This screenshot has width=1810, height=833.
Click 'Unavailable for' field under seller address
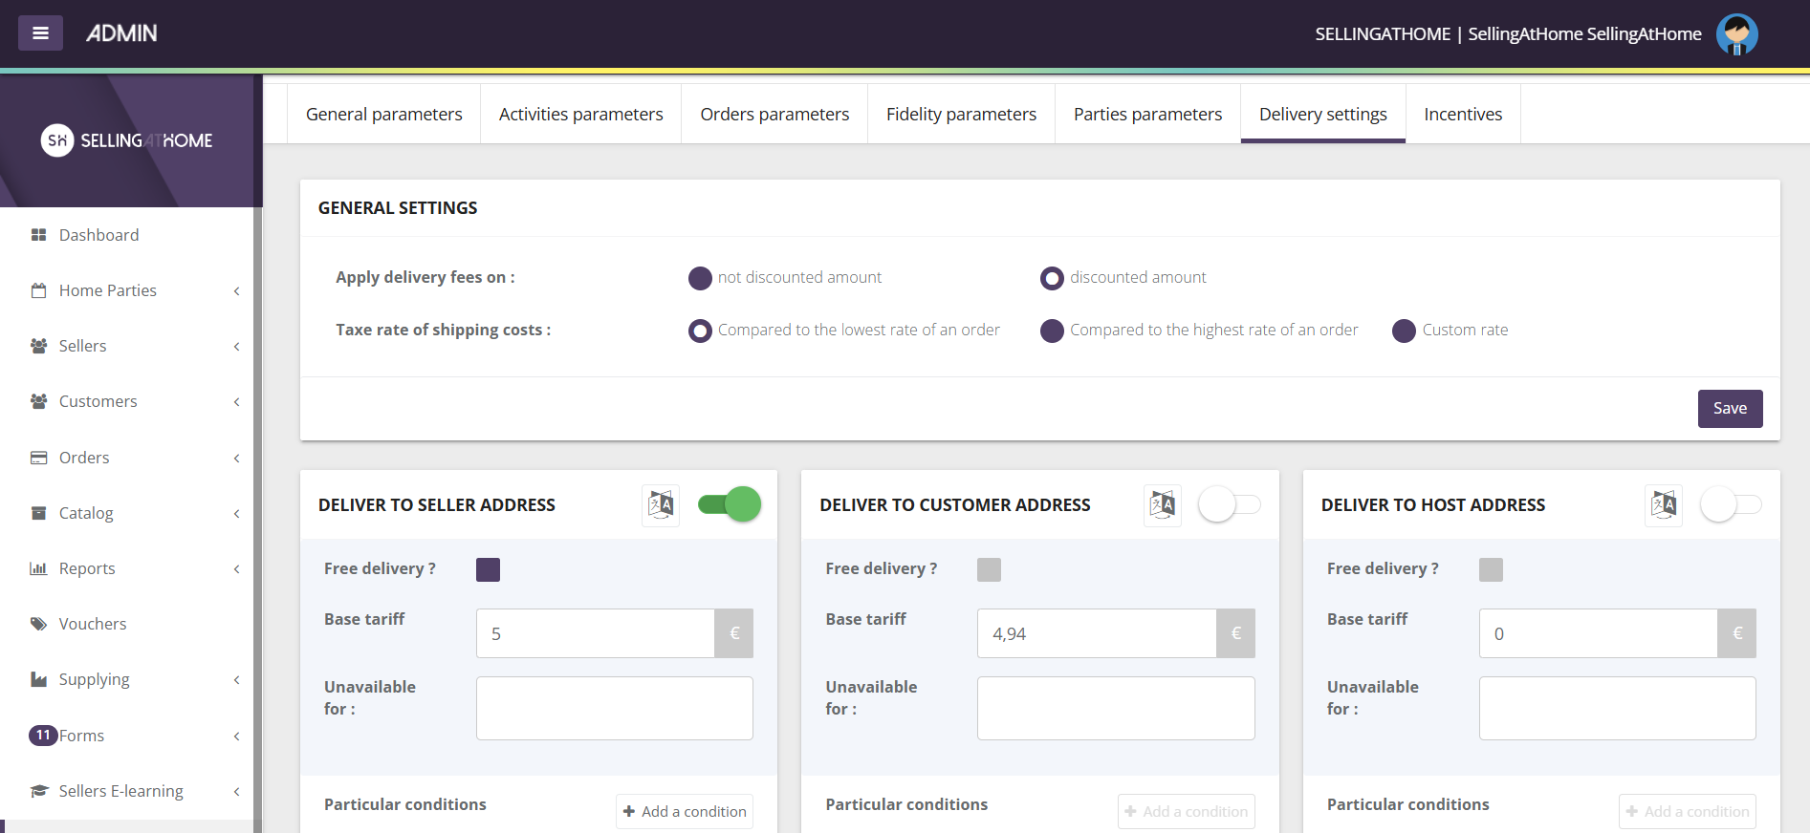click(x=615, y=708)
